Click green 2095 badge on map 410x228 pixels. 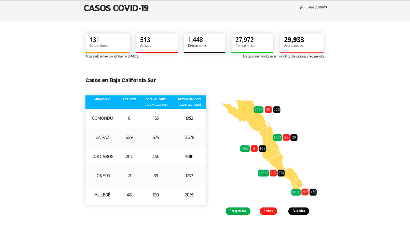pos(259,110)
